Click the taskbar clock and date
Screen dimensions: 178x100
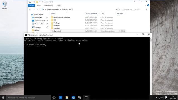pyautogui.click(x=172, y=97)
